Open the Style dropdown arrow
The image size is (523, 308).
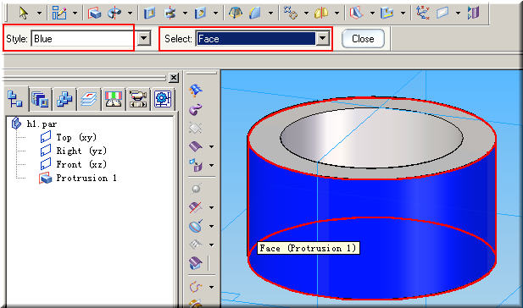coord(144,38)
